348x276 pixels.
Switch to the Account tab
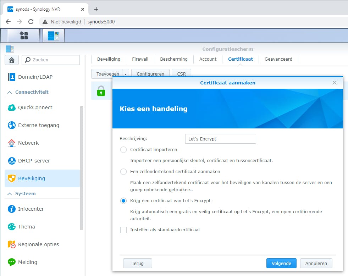pos(208,59)
